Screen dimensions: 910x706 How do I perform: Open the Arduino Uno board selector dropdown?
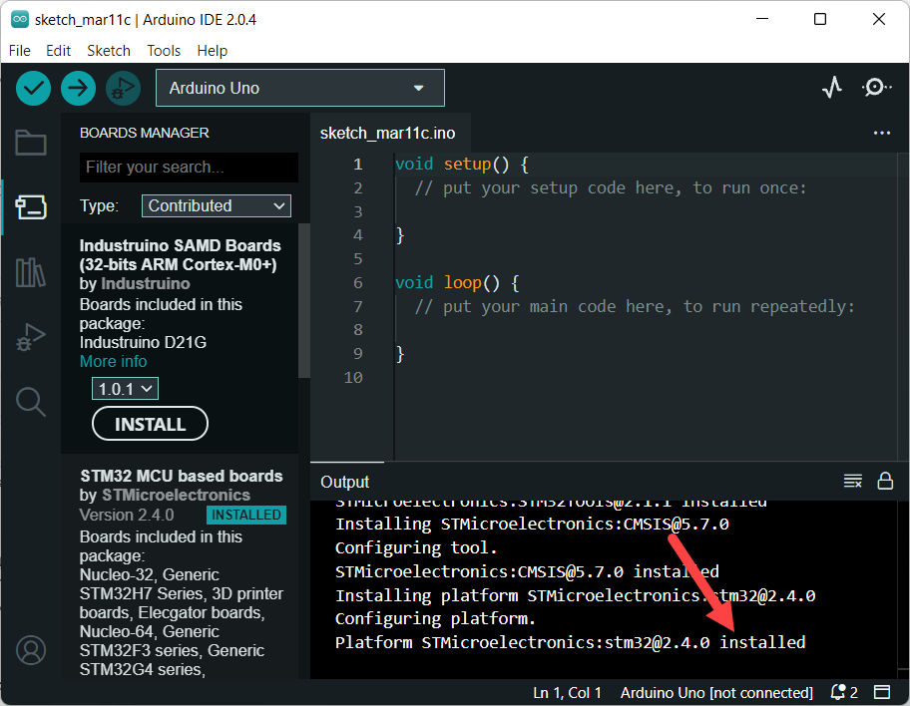pos(300,88)
